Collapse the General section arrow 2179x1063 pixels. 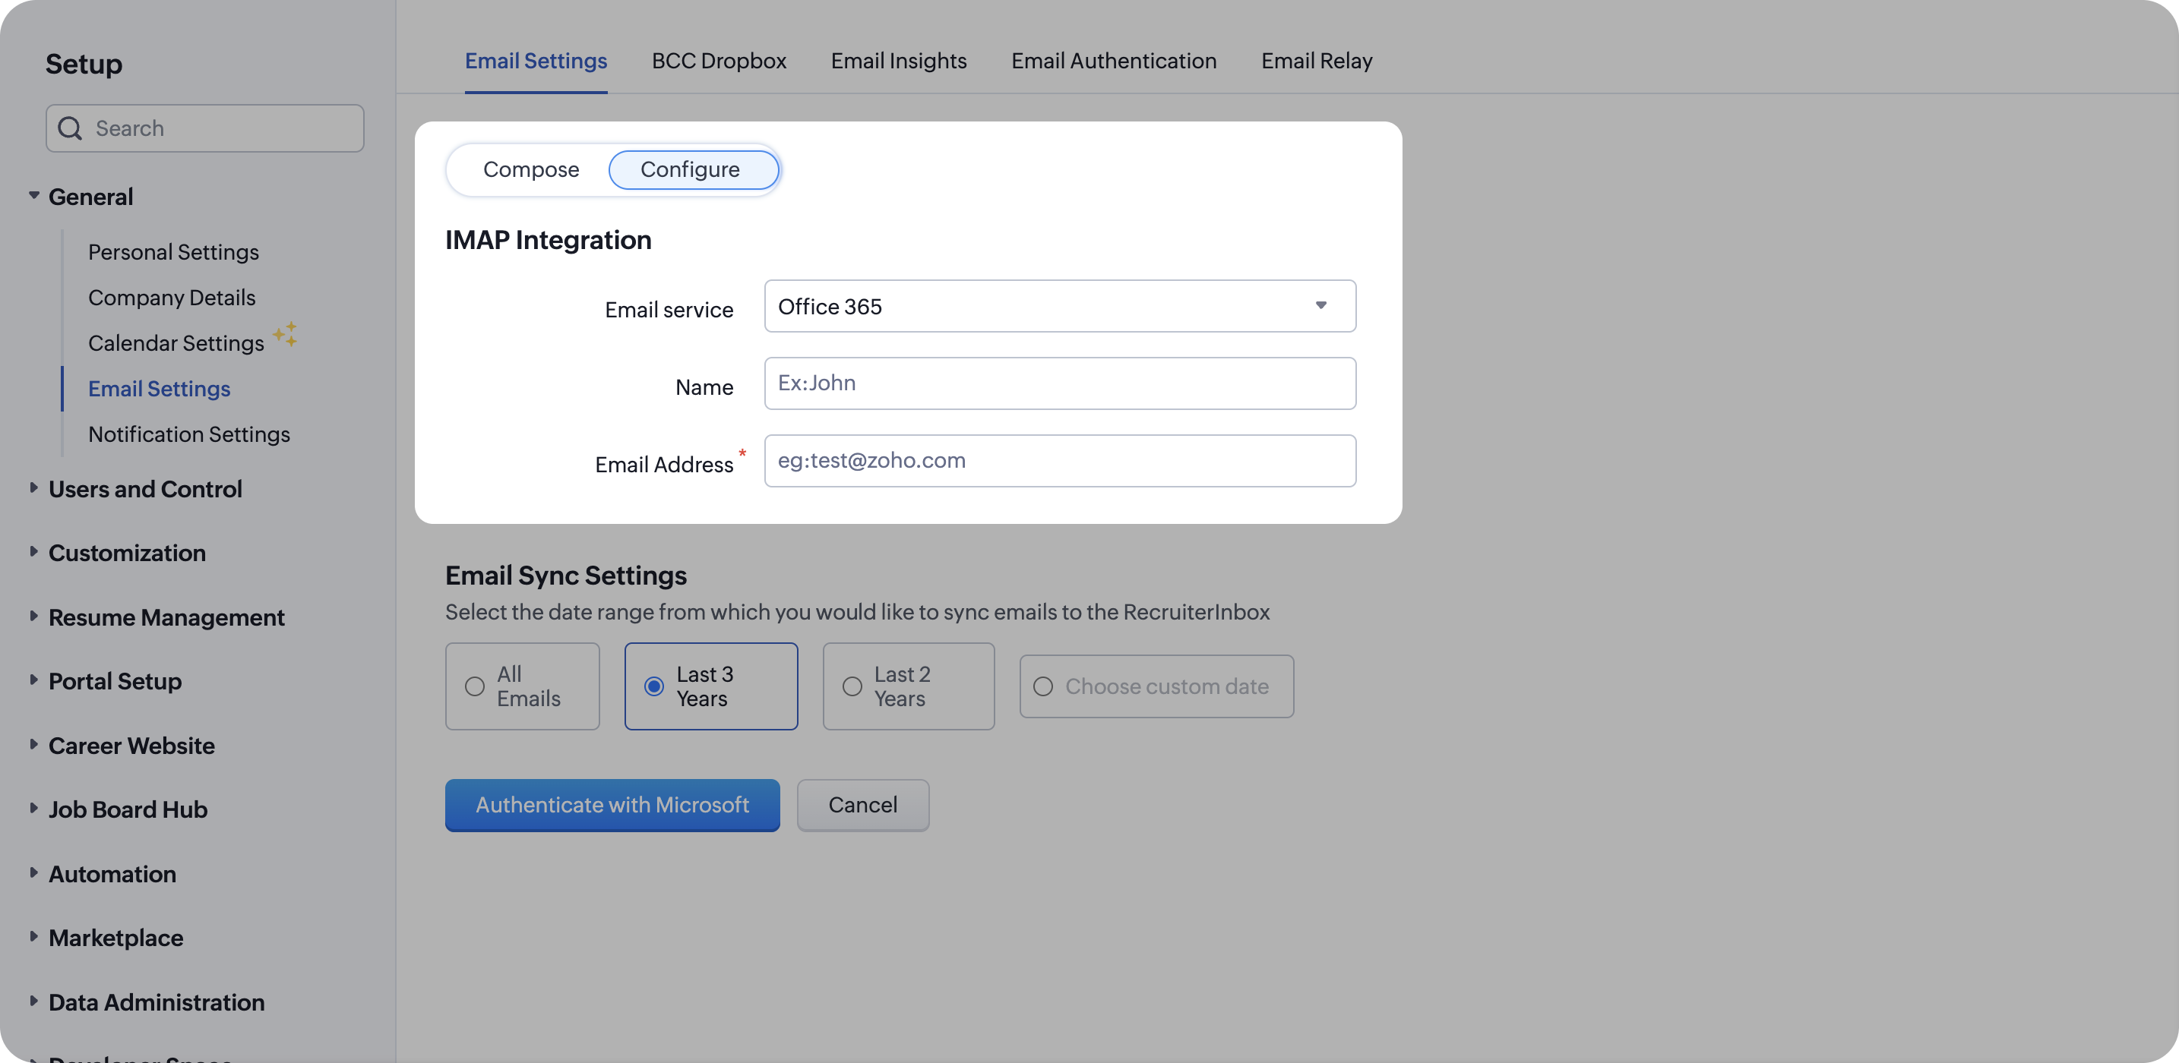pos(34,196)
